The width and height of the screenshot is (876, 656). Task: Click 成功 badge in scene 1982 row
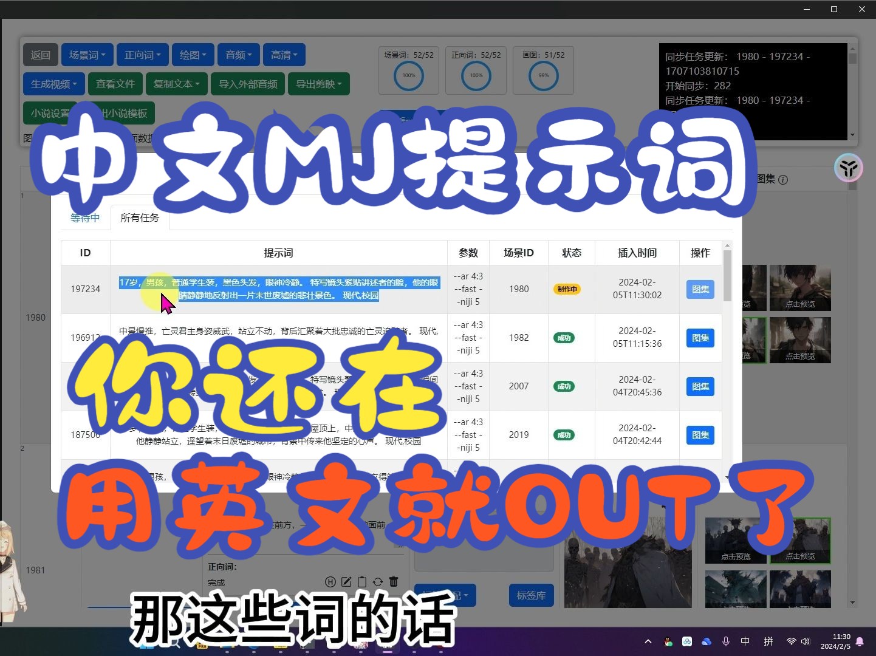[x=564, y=338]
